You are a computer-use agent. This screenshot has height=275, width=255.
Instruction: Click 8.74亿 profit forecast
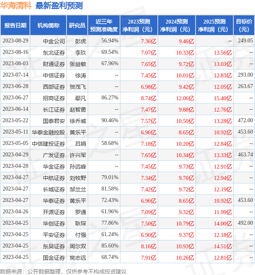pos(149,98)
